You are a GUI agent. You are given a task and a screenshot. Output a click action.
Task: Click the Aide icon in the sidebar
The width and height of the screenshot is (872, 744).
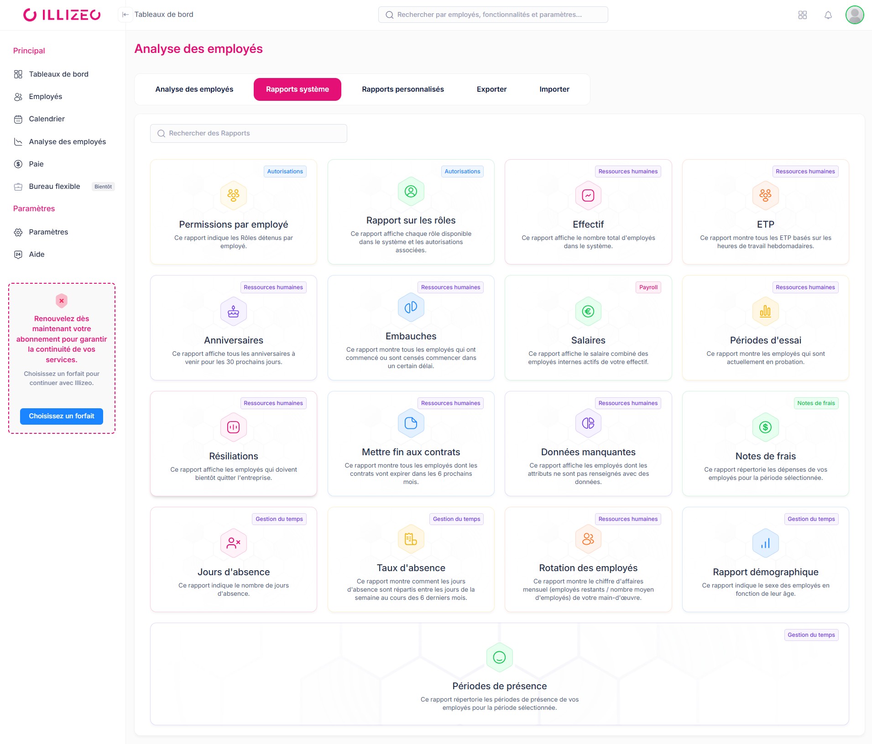point(18,254)
